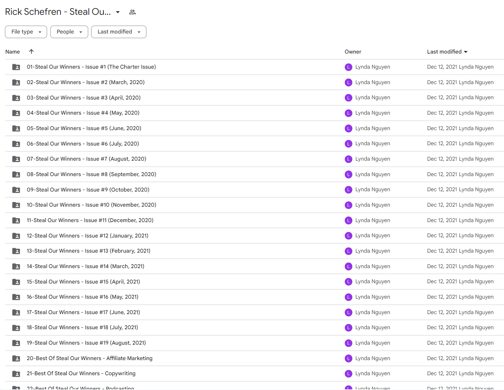Click owner avatar in the Issue #1 row
Viewport: 504px width, 390px height.
(348, 67)
